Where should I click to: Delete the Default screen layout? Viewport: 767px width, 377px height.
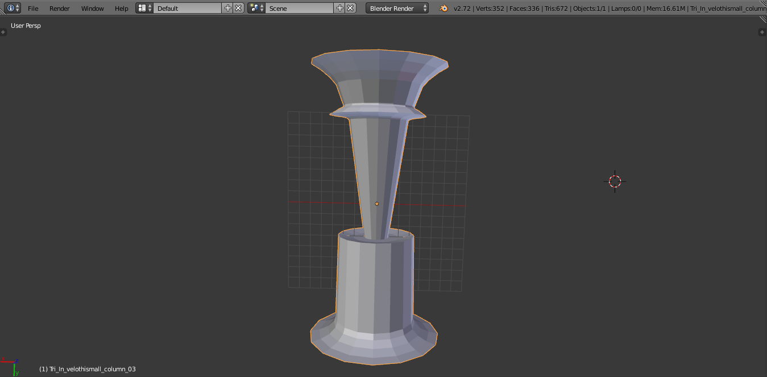[x=238, y=8]
